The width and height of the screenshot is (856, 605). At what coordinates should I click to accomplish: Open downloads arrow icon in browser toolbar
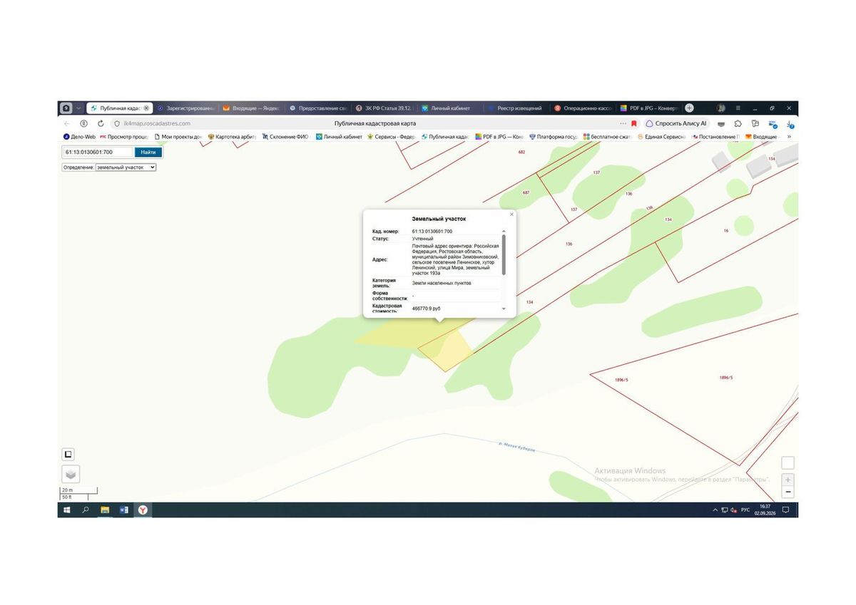[790, 123]
